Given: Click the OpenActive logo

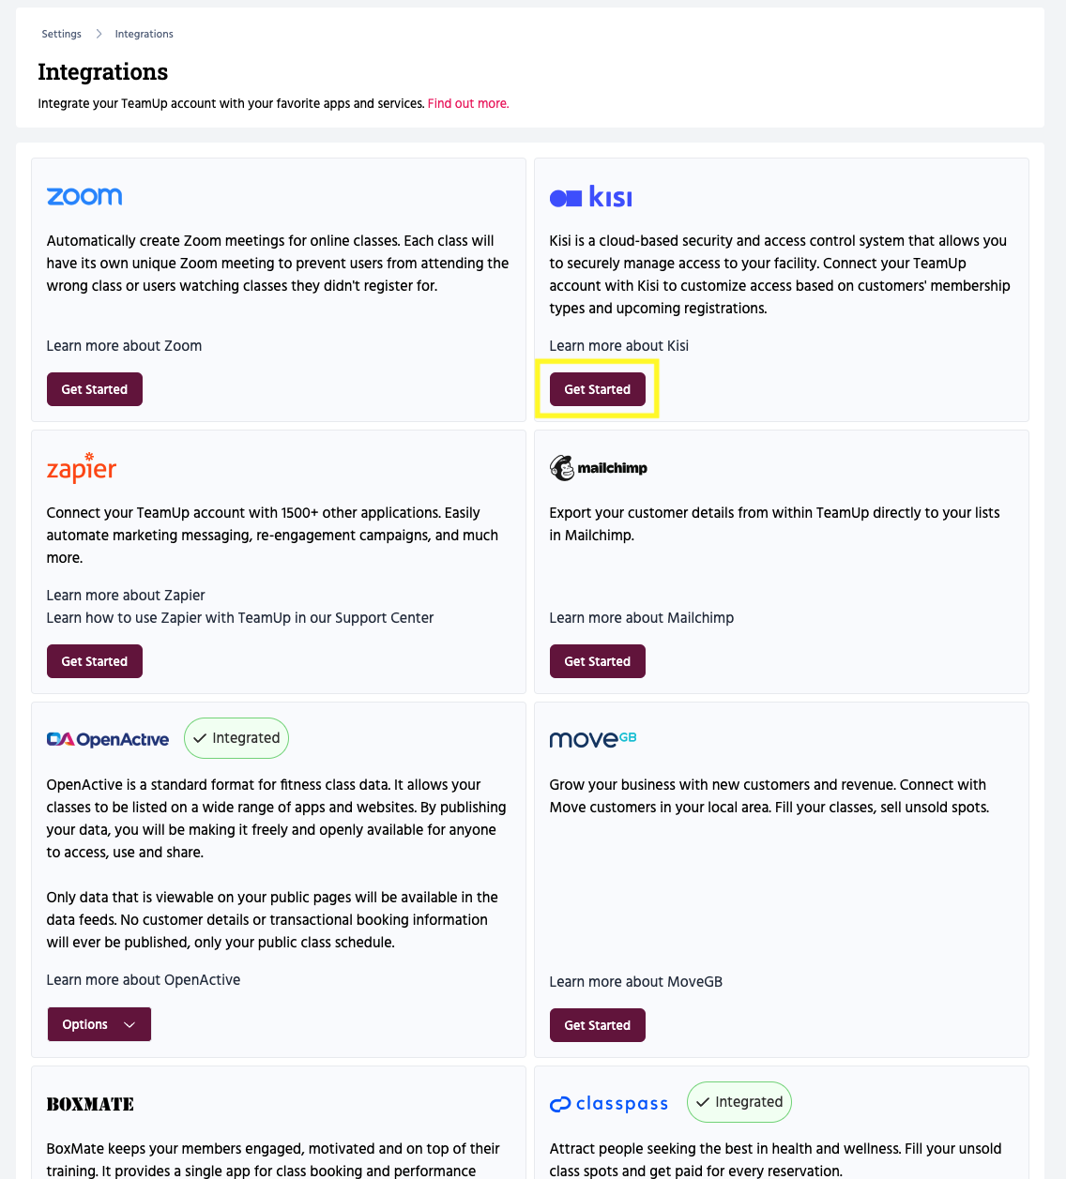Looking at the screenshot, I should click(108, 739).
